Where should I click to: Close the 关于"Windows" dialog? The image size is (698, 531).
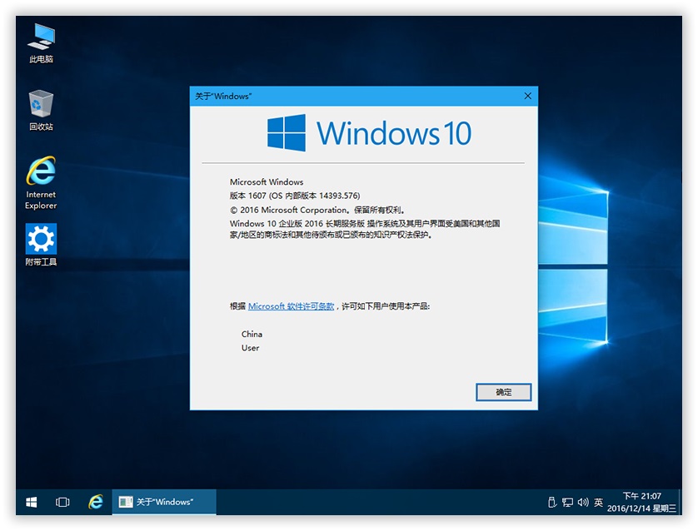point(527,96)
